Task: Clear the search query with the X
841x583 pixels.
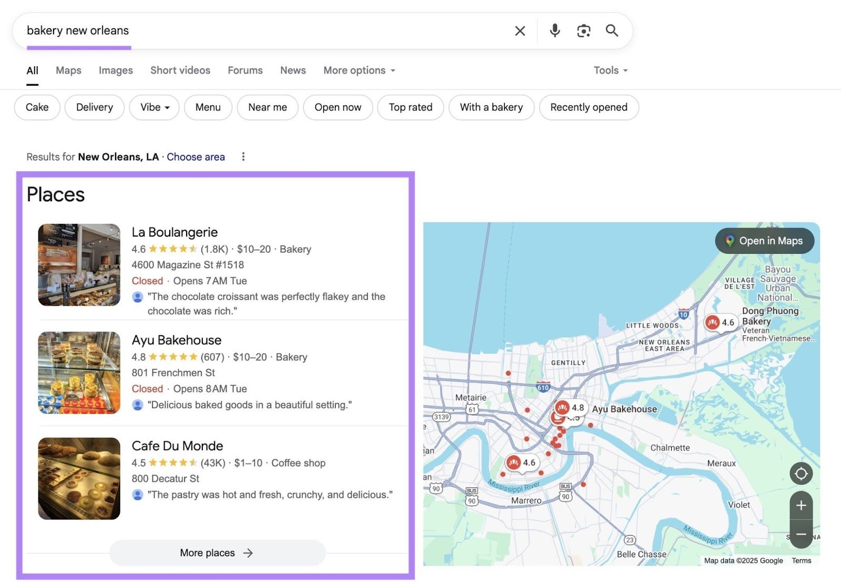Action: [519, 30]
